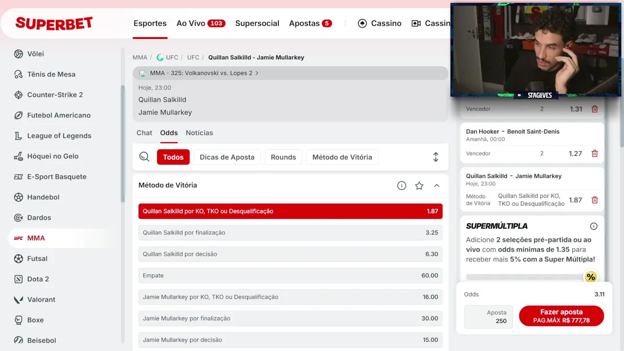
Task: Open League of Legends icon
Action: click(19, 136)
